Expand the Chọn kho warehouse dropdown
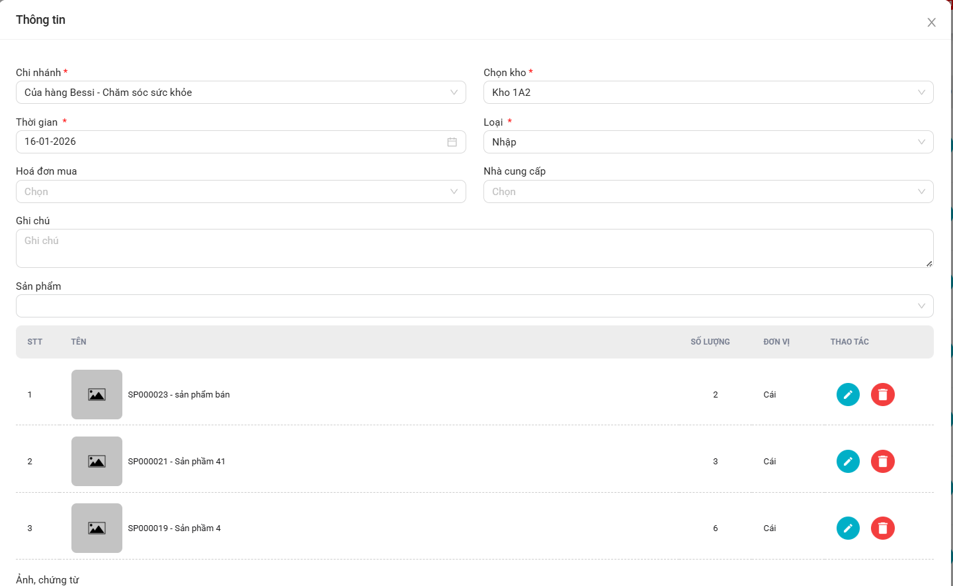This screenshot has width=953, height=586. pos(708,93)
